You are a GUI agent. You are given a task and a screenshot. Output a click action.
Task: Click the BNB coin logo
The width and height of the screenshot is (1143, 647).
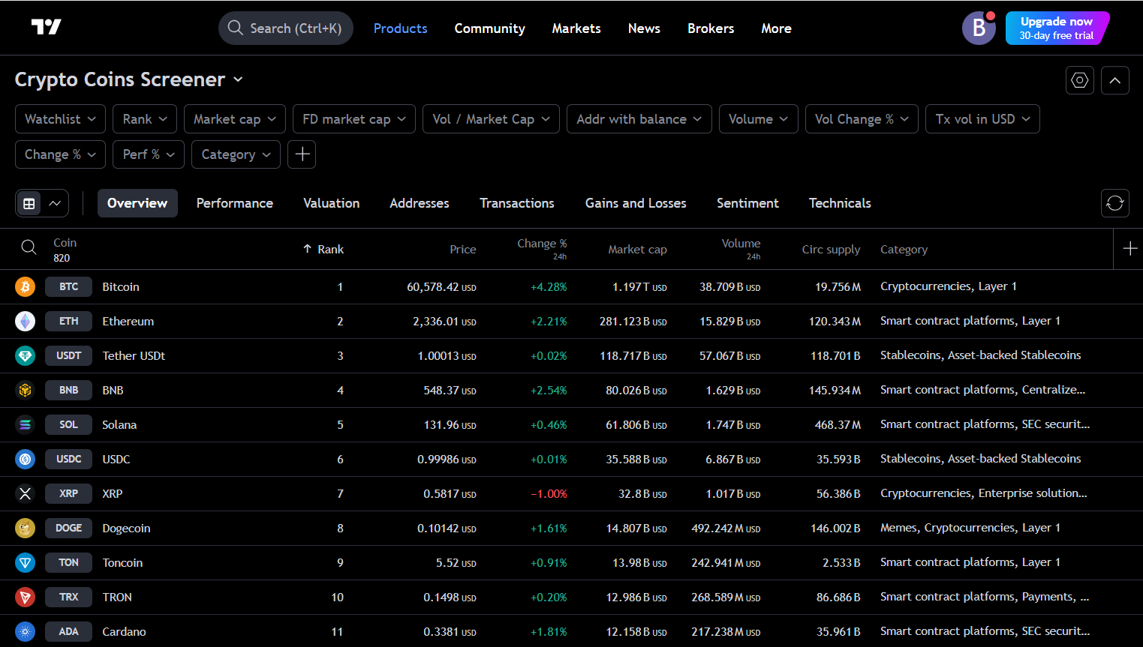(26, 390)
